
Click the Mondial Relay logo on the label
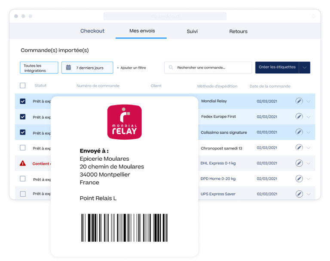click(124, 122)
